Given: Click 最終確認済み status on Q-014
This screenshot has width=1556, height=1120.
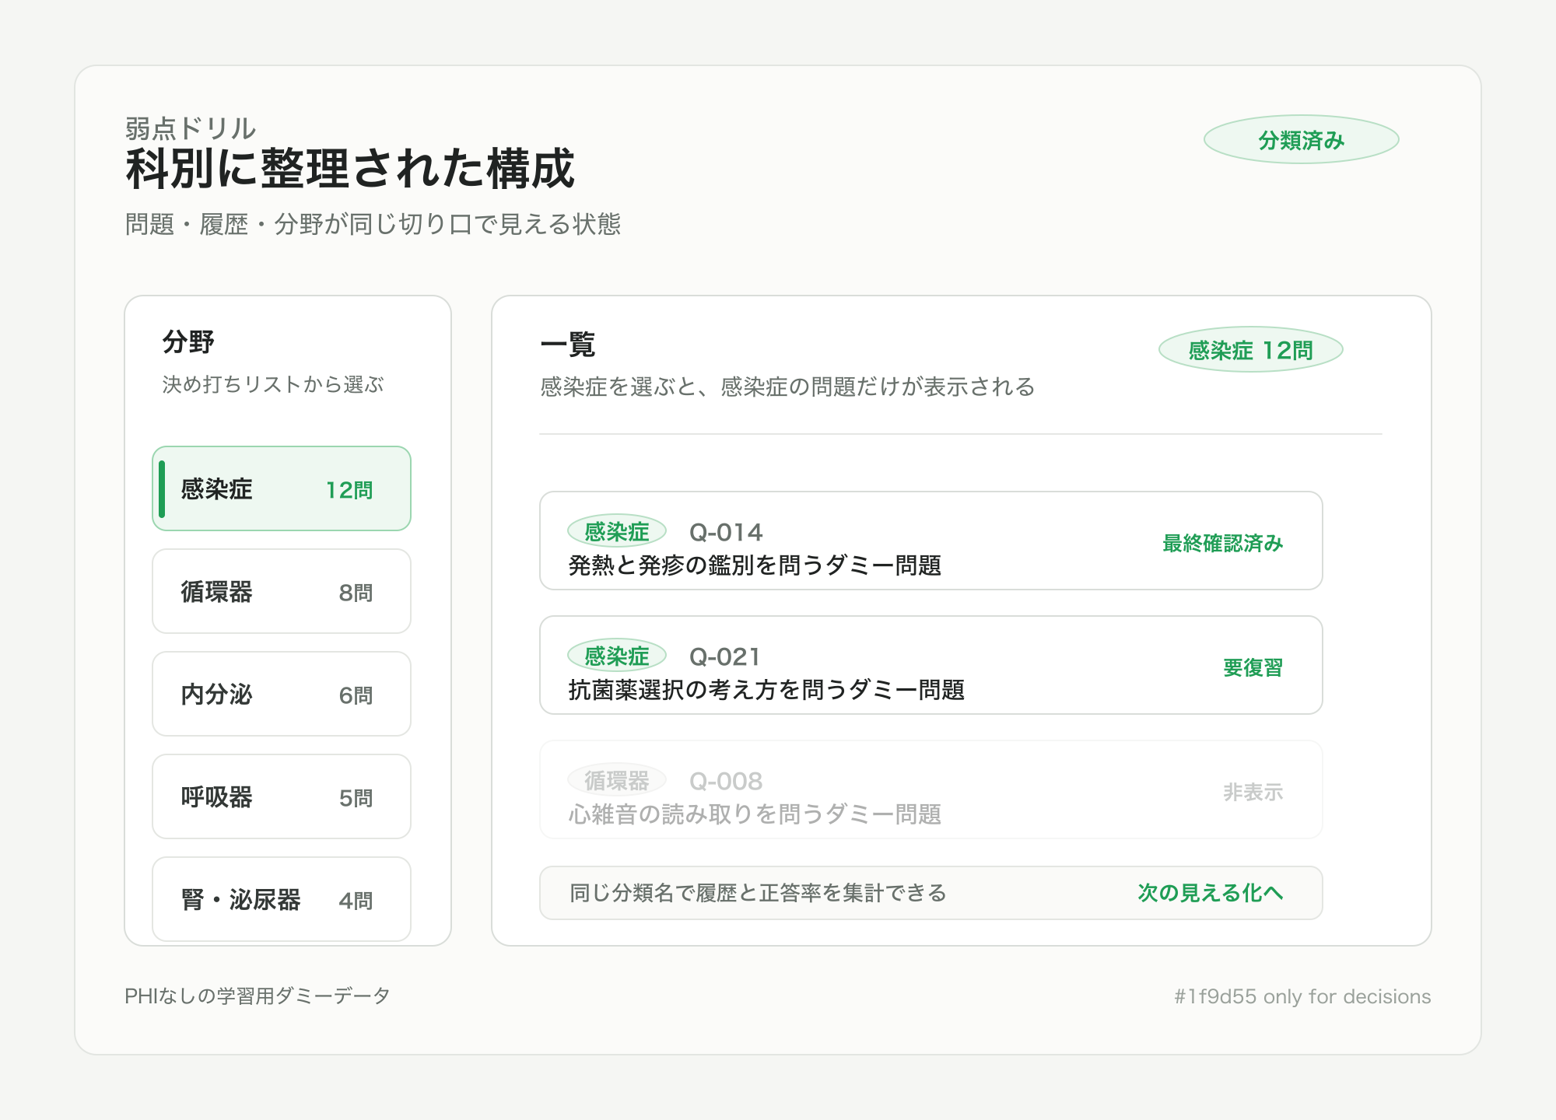Looking at the screenshot, I should click(1223, 543).
